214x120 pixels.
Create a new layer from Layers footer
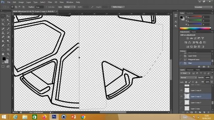click(x=204, y=112)
